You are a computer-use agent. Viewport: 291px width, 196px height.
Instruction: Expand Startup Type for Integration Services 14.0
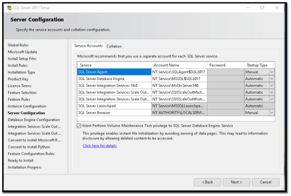click(x=272, y=85)
